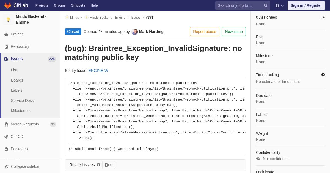Click the Collapse sidebar double-chevron icon

[x=7, y=167]
